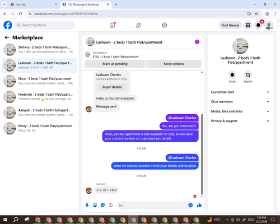Click the Yes, are you interested? message
The height and width of the screenshot is (224, 280).
pos(179,126)
